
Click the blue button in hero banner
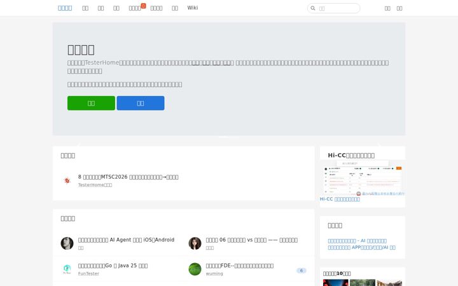[x=141, y=103]
